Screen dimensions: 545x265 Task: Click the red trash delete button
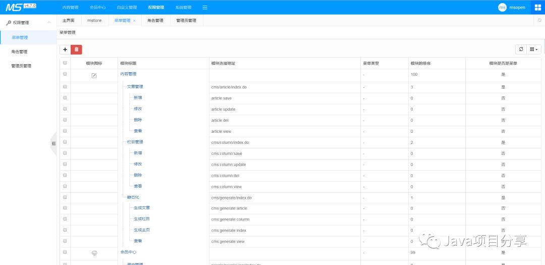click(77, 50)
